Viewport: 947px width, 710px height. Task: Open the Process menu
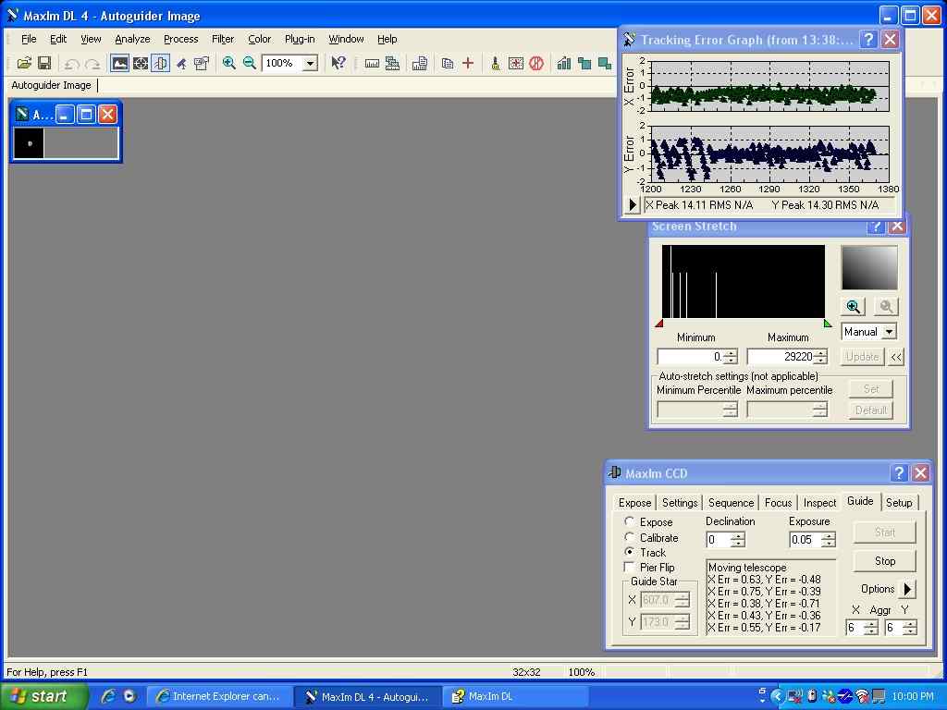point(181,39)
